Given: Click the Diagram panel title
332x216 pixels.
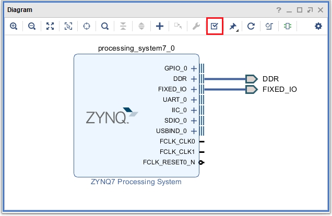Looking at the screenshot, I should pos(20,10).
